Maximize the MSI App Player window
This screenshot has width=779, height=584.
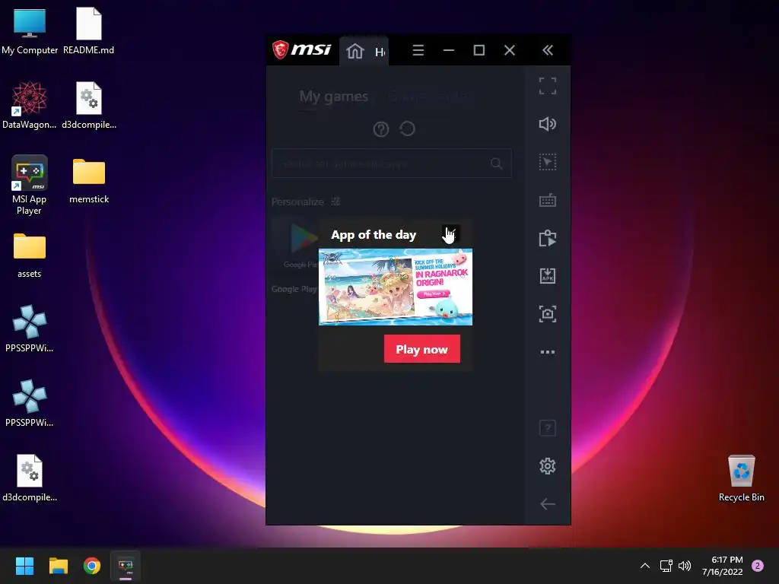pos(479,50)
